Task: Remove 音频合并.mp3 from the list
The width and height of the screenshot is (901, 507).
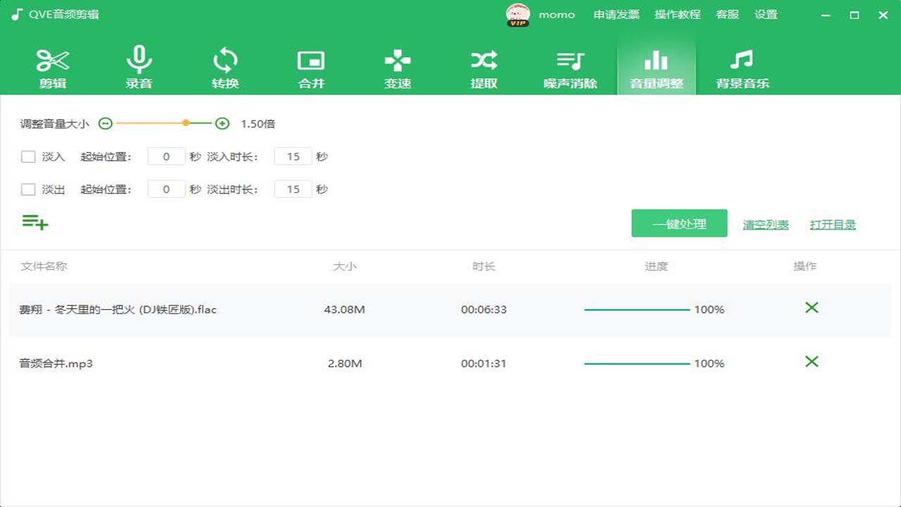Action: [812, 362]
